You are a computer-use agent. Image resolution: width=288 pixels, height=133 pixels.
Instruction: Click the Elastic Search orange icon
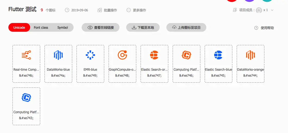(x=154, y=55)
